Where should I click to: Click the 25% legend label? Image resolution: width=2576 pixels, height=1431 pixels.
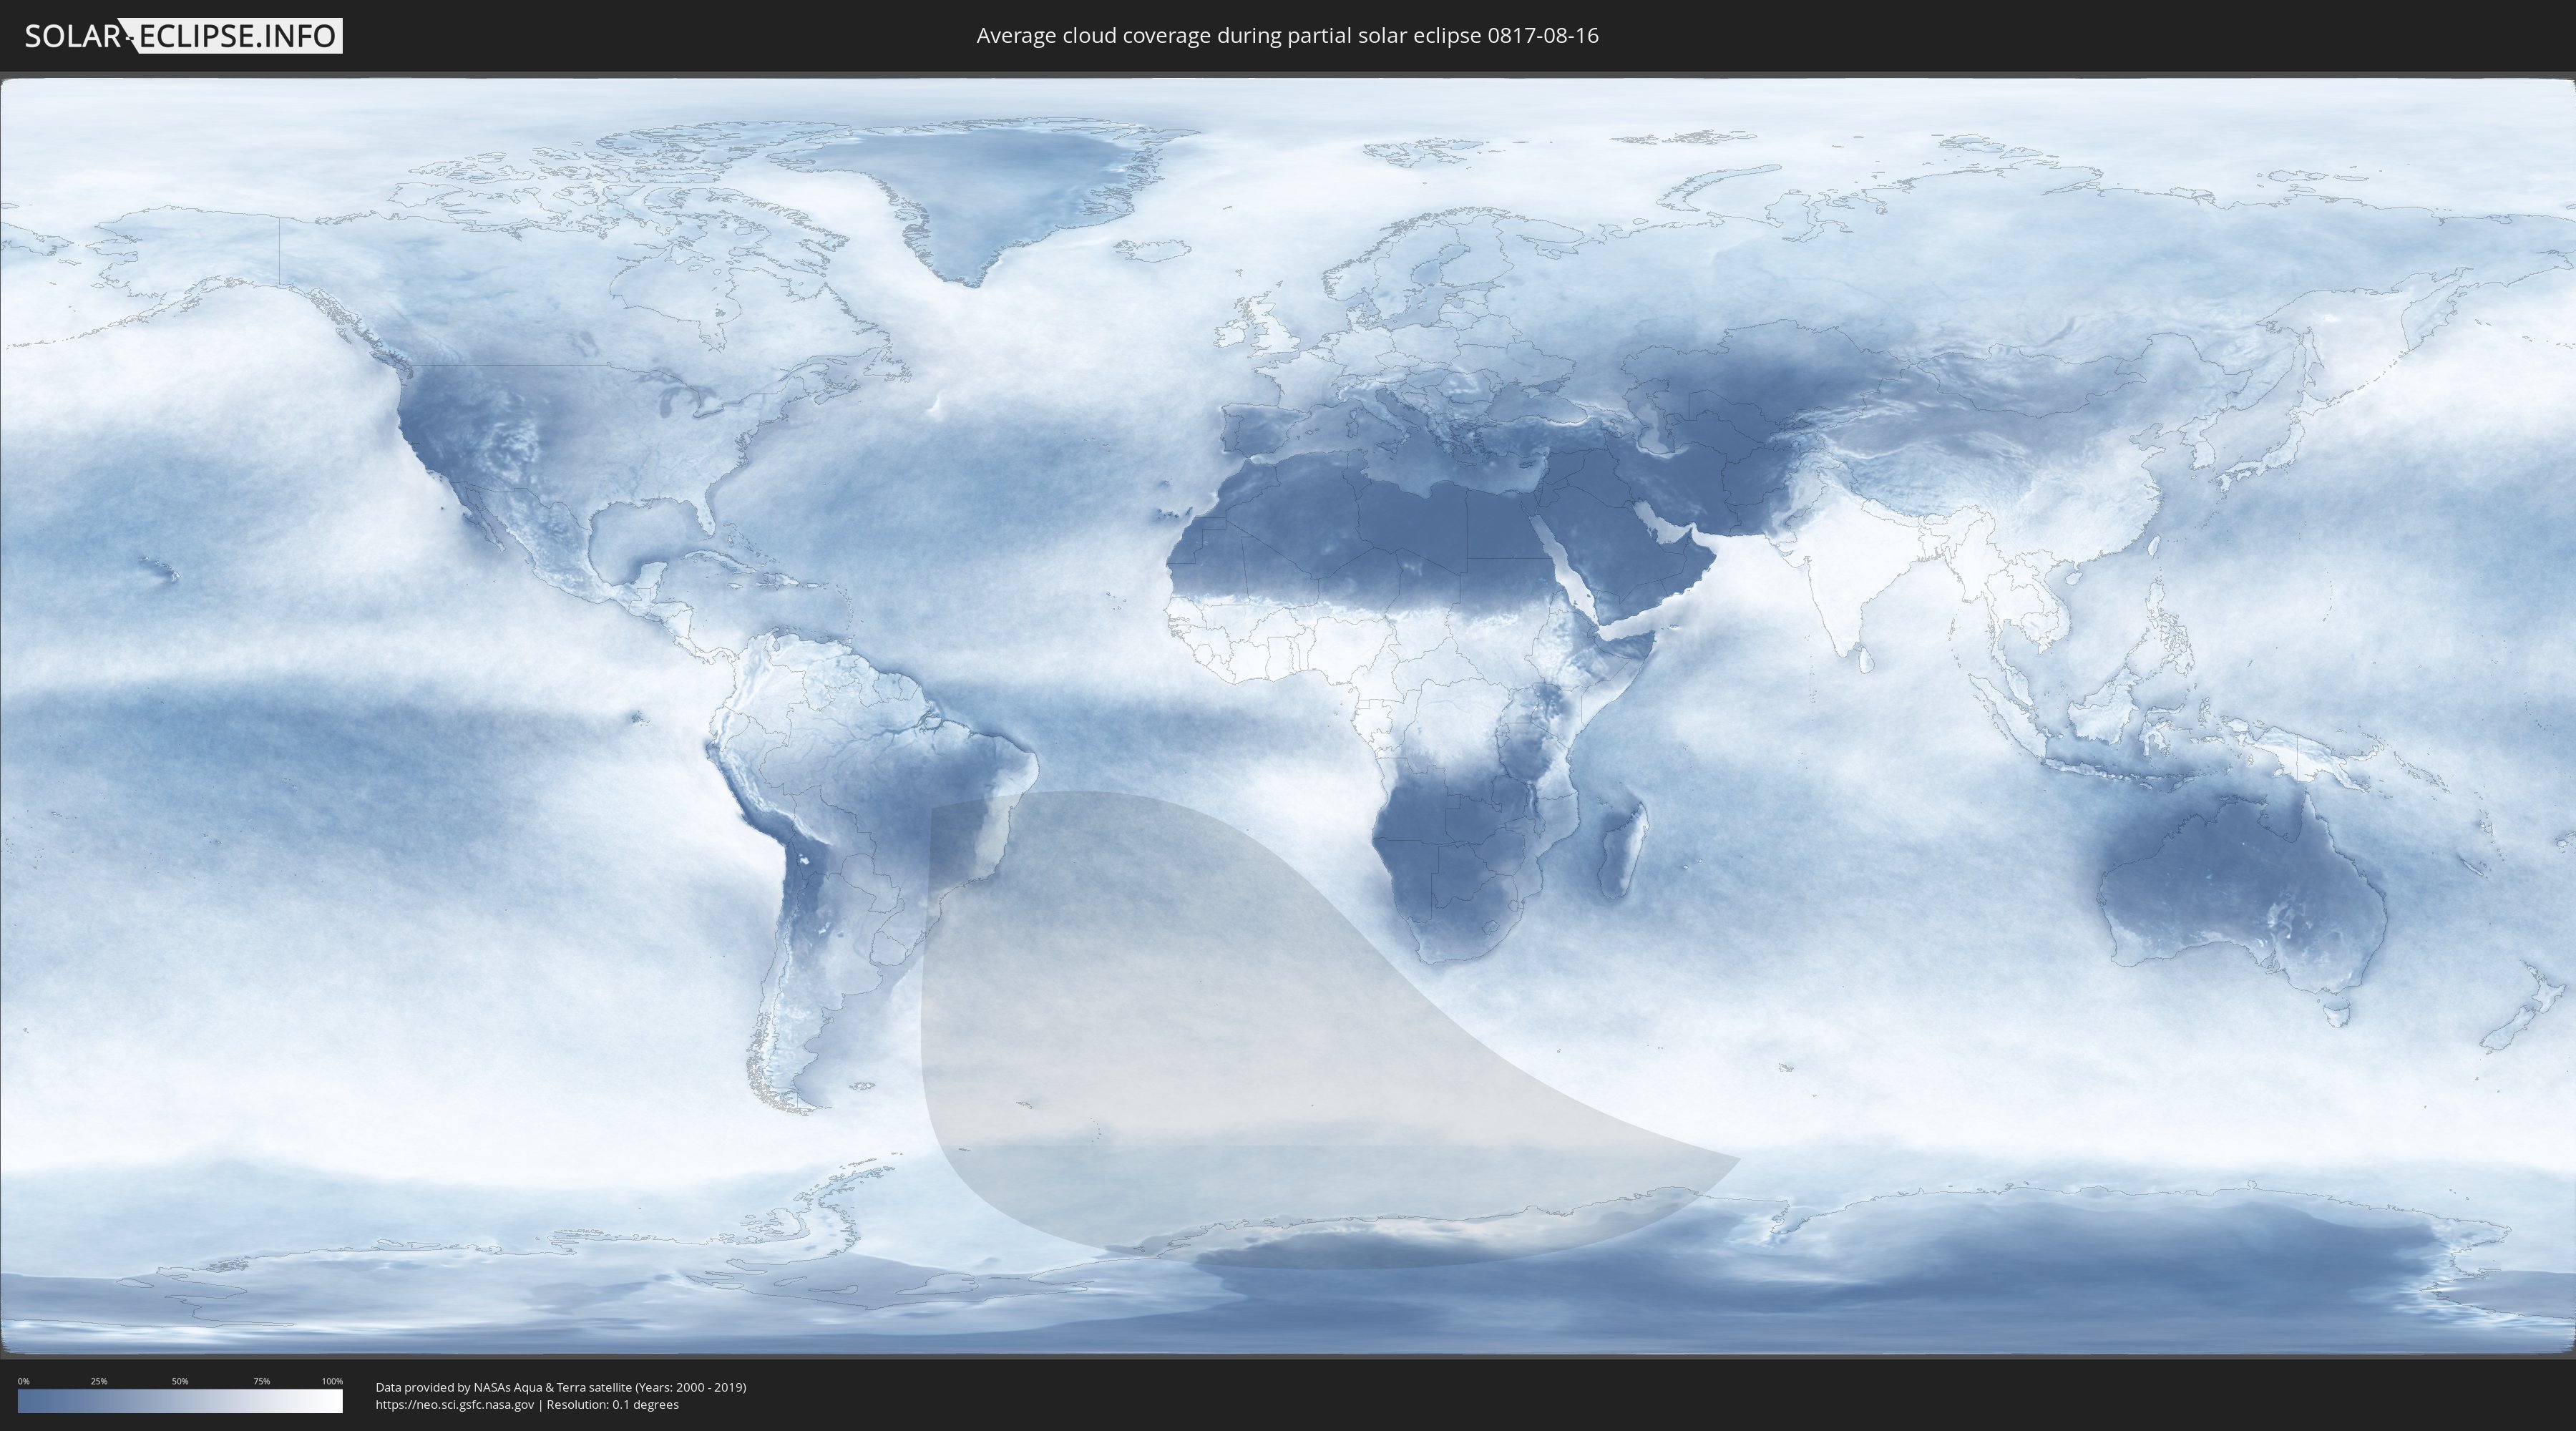(x=99, y=1381)
